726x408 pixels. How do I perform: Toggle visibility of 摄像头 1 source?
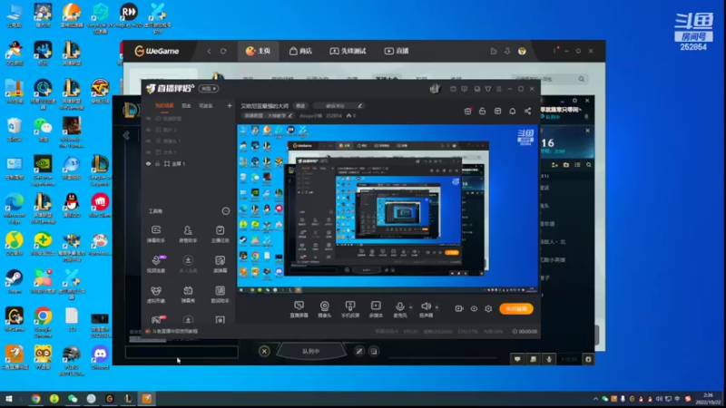[x=148, y=141]
